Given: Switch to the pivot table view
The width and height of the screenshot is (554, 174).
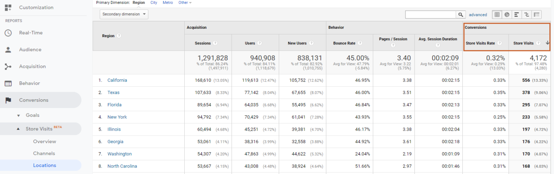Looking at the screenshot, I should pyautogui.click(x=537, y=15).
